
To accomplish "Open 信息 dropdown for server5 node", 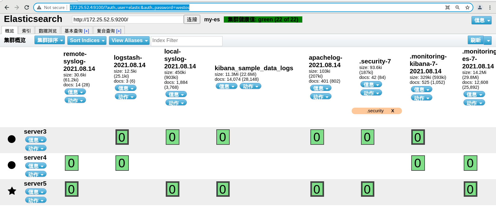I will tap(36, 192).
